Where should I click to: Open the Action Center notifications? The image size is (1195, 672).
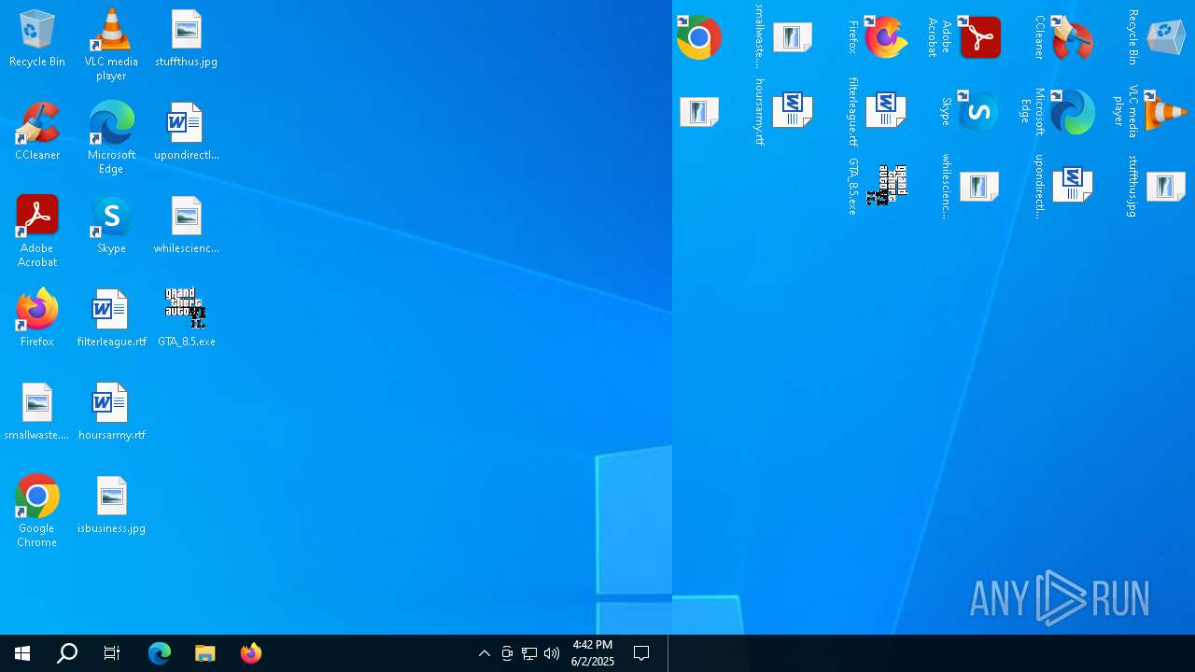641,653
